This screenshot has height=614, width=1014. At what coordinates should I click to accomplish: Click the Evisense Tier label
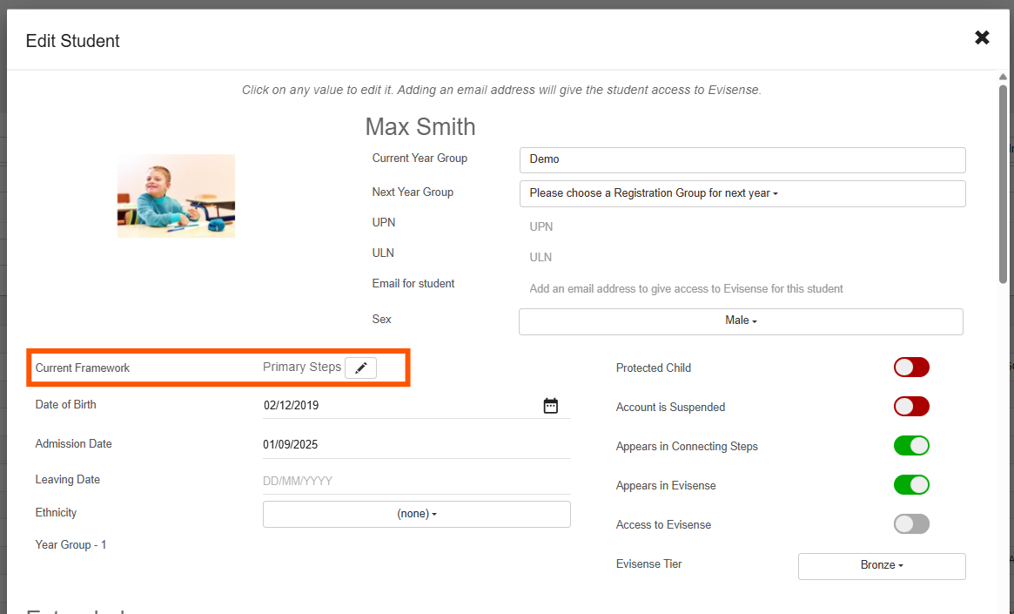click(648, 564)
